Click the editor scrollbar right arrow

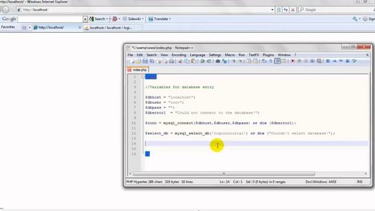(x=366, y=173)
